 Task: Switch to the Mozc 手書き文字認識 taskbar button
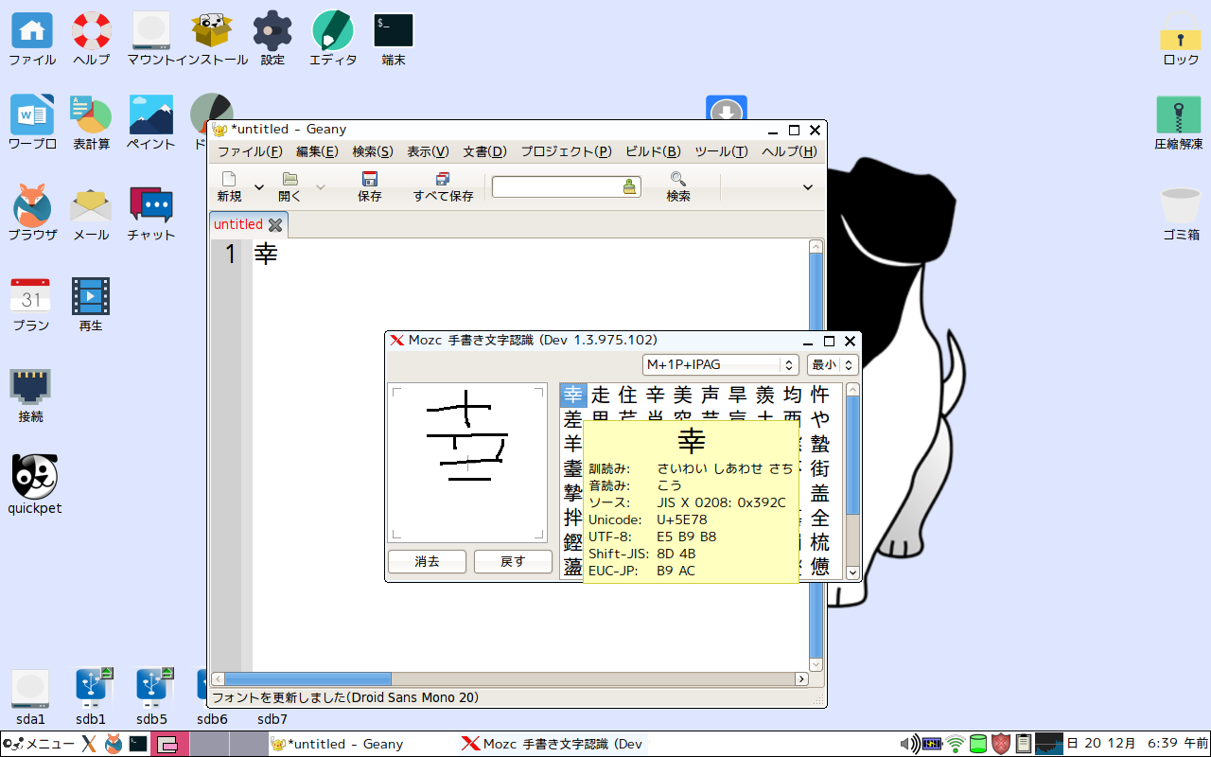click(552, 744)
